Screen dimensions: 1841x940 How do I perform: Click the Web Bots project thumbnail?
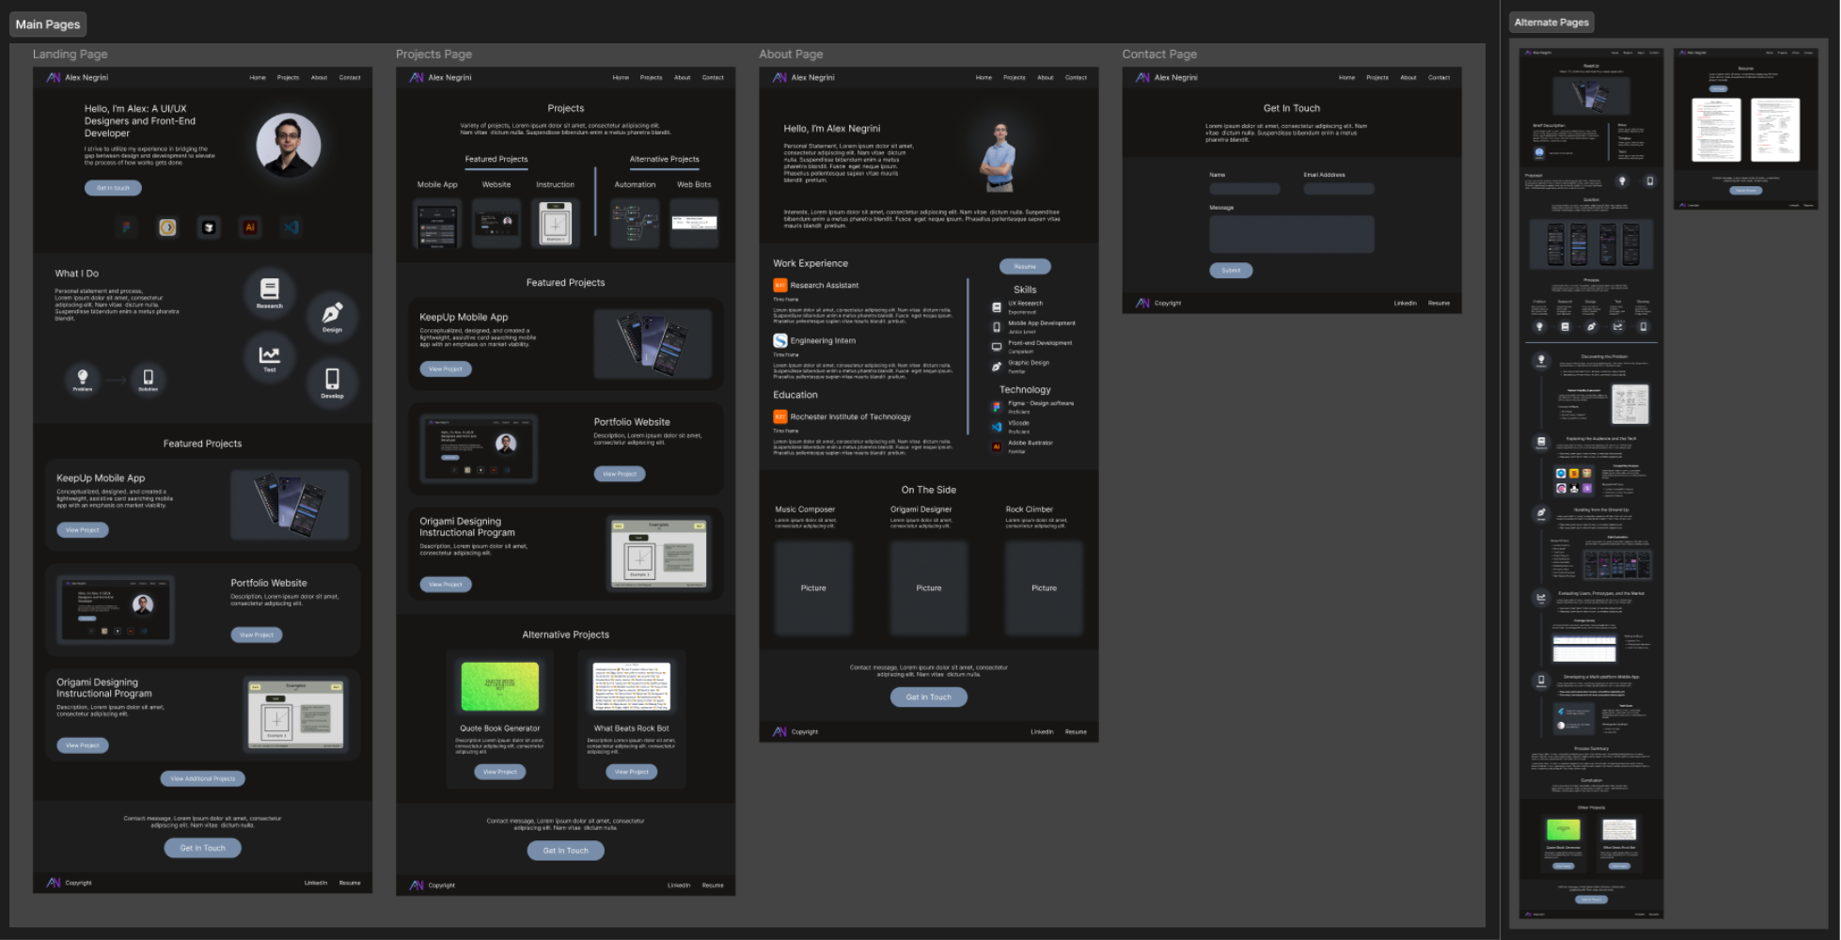[x=694, y=224]
